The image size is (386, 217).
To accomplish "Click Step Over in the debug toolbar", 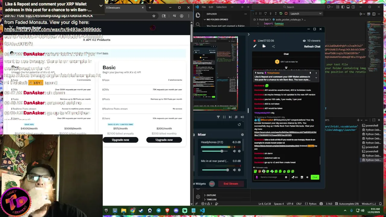I will pyautogui.click(x=265, y=14).
